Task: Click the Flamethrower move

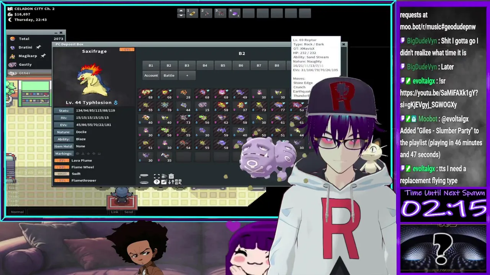Action: [84, 180]
